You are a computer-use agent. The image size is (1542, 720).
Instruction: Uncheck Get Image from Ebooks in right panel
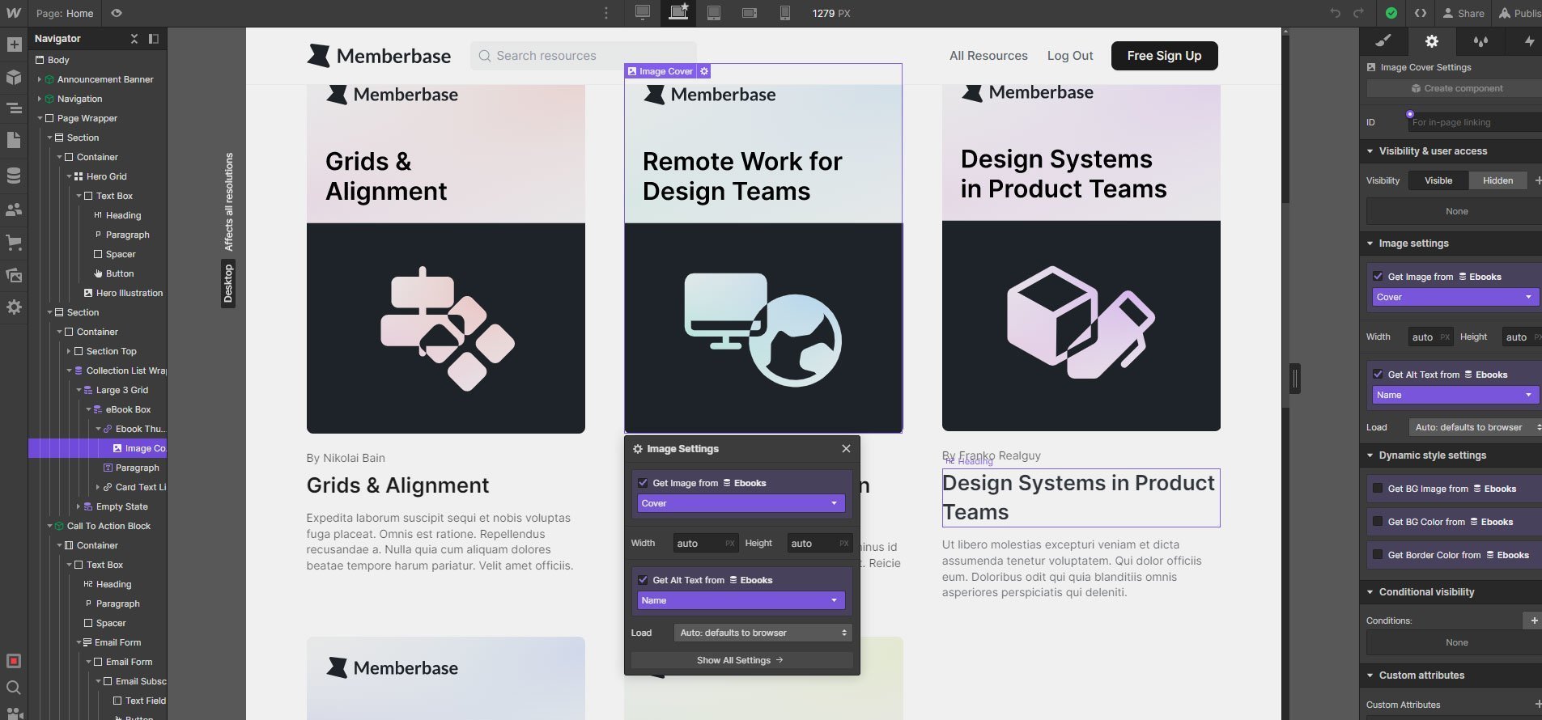coord(1378,277)
